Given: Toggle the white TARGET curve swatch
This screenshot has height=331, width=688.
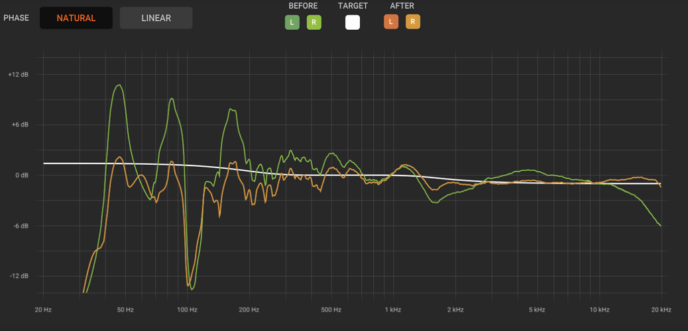Looking at the screenshot, I should pos(353,22).
